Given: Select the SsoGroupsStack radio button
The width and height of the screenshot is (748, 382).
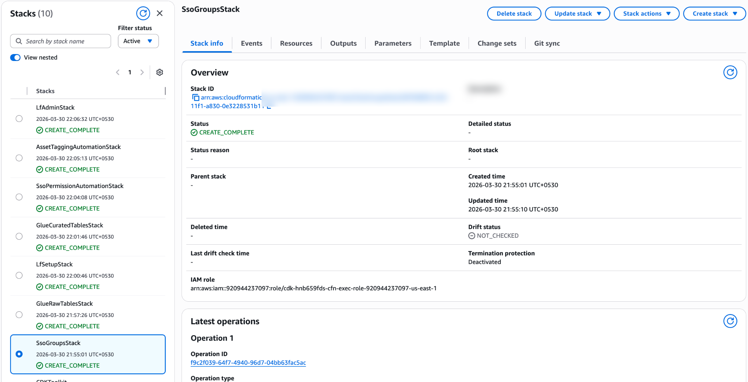Looking at the screenshot, I should coord(19,354).
